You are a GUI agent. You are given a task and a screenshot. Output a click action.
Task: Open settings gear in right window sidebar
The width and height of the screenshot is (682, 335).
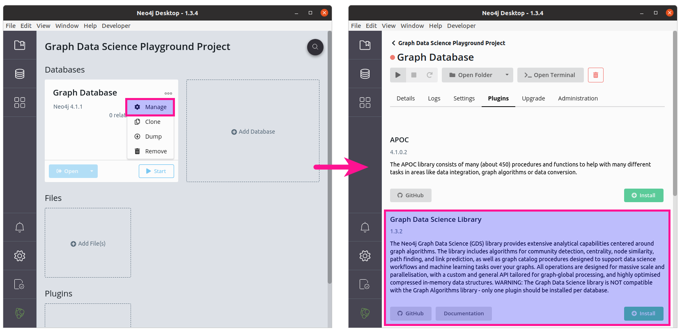(x=365, y=256)
